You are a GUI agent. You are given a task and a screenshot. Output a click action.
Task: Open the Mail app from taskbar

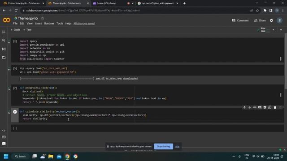coord(59,157)
